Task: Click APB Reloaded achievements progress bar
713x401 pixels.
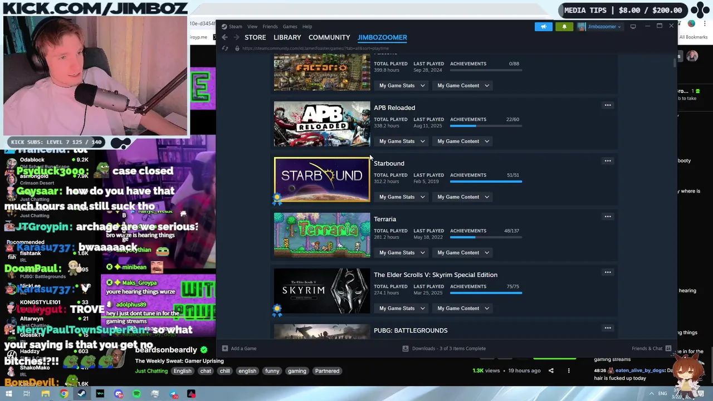Action: click(486, 126)
